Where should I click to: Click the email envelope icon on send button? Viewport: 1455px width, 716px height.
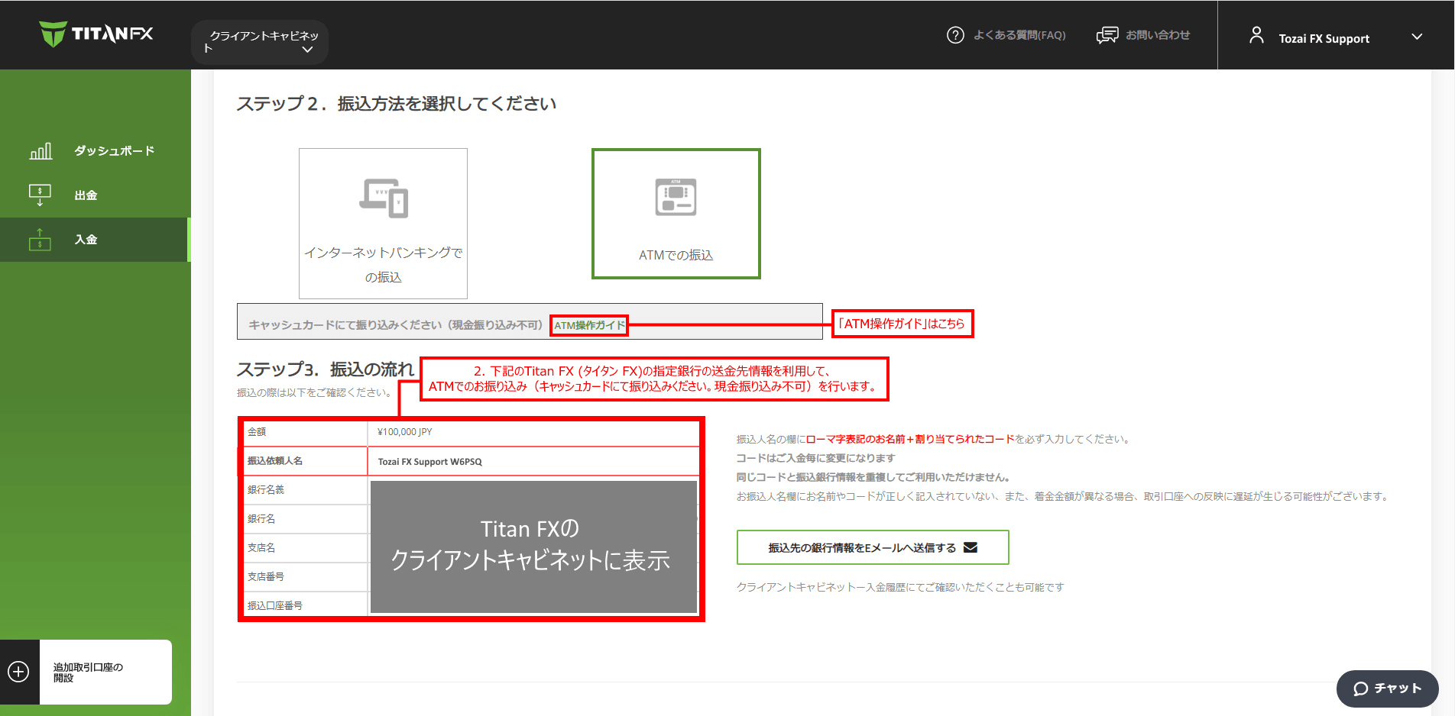[x=971, y=547]
